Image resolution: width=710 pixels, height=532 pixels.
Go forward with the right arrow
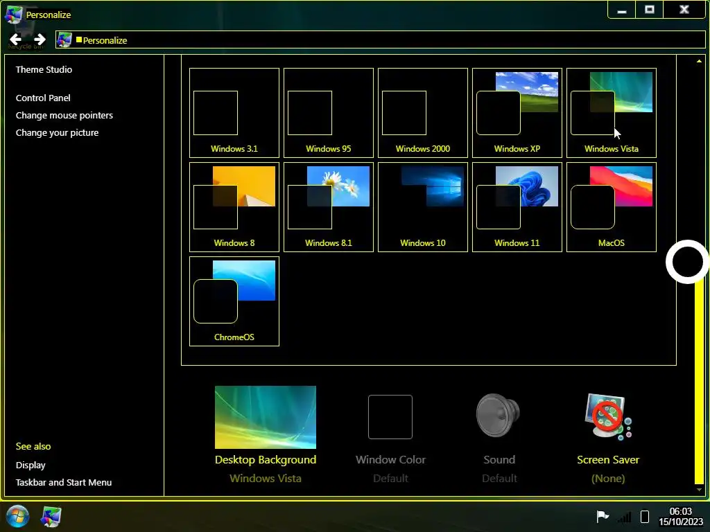click(x=40, y=39)
